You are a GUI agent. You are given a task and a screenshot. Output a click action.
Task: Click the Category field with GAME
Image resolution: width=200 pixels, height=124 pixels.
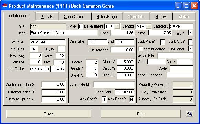[181, 27]
